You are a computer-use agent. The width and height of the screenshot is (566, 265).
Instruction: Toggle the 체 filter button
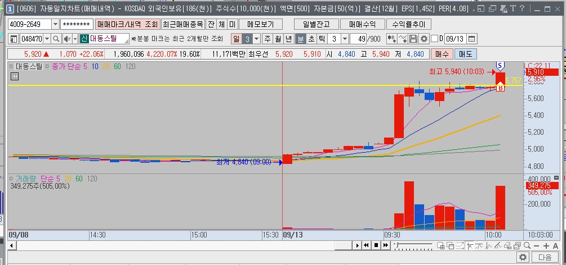coord(222,24)
